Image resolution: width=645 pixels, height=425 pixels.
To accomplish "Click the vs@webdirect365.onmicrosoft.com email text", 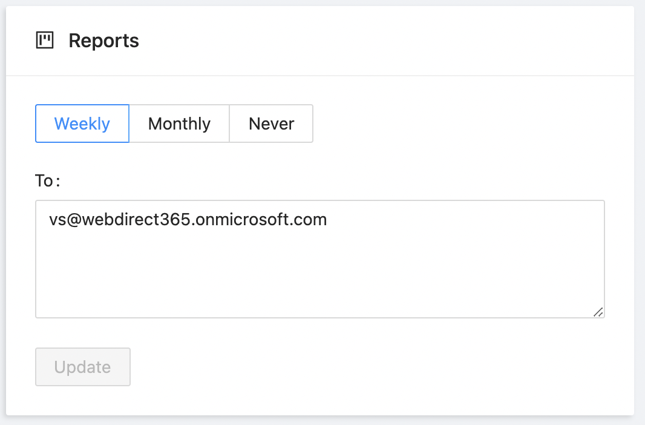I will click(188, 219).
